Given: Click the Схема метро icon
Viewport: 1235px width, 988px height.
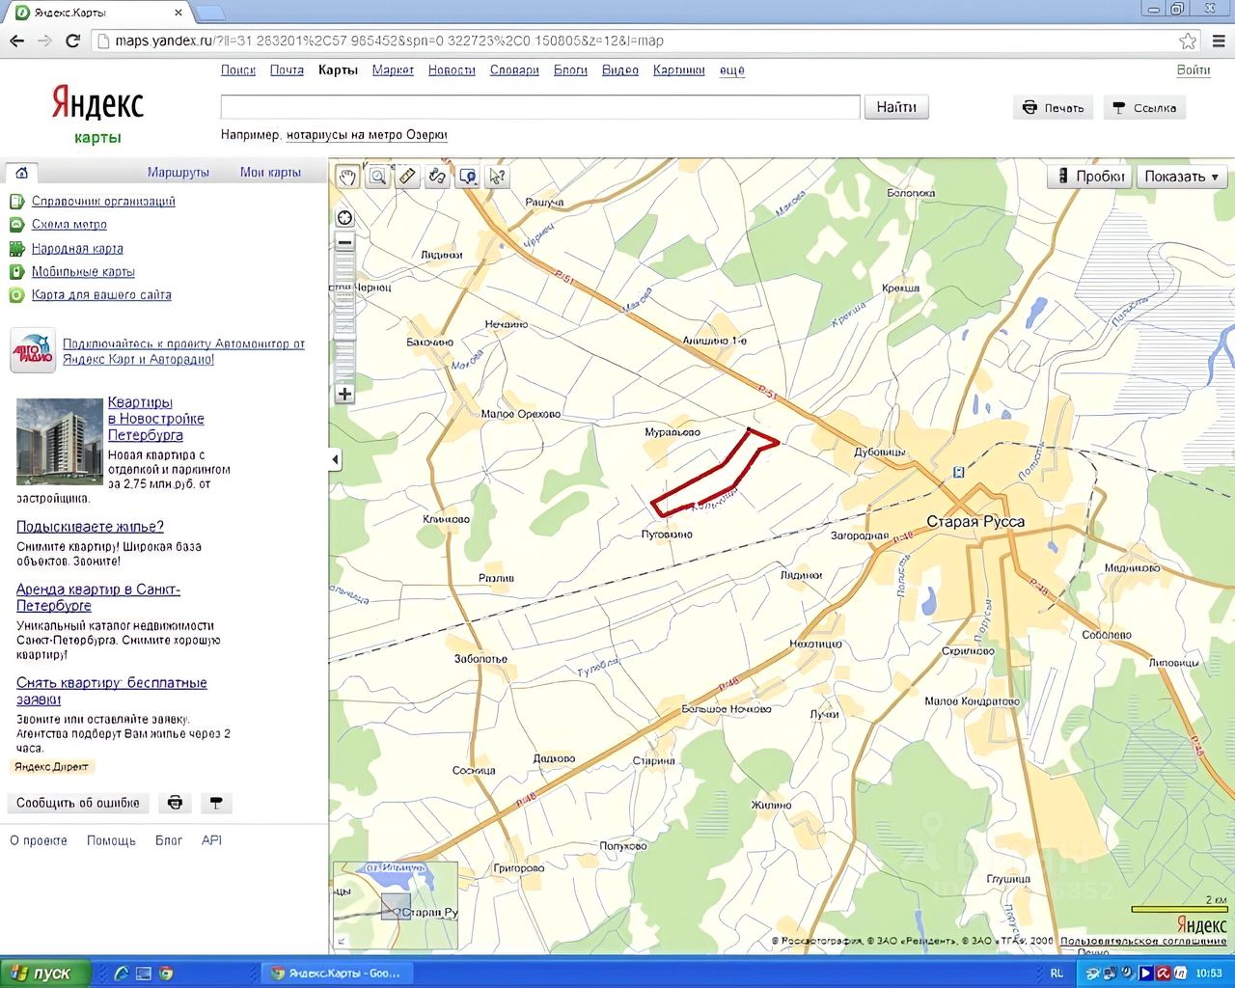Looking at the screenshot, I should tap(16, 225).
